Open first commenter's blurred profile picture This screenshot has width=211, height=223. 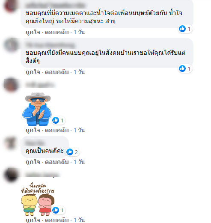click(x=11, y=6)
